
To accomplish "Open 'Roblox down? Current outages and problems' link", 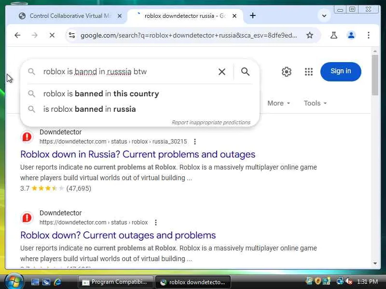I will 118,235.
